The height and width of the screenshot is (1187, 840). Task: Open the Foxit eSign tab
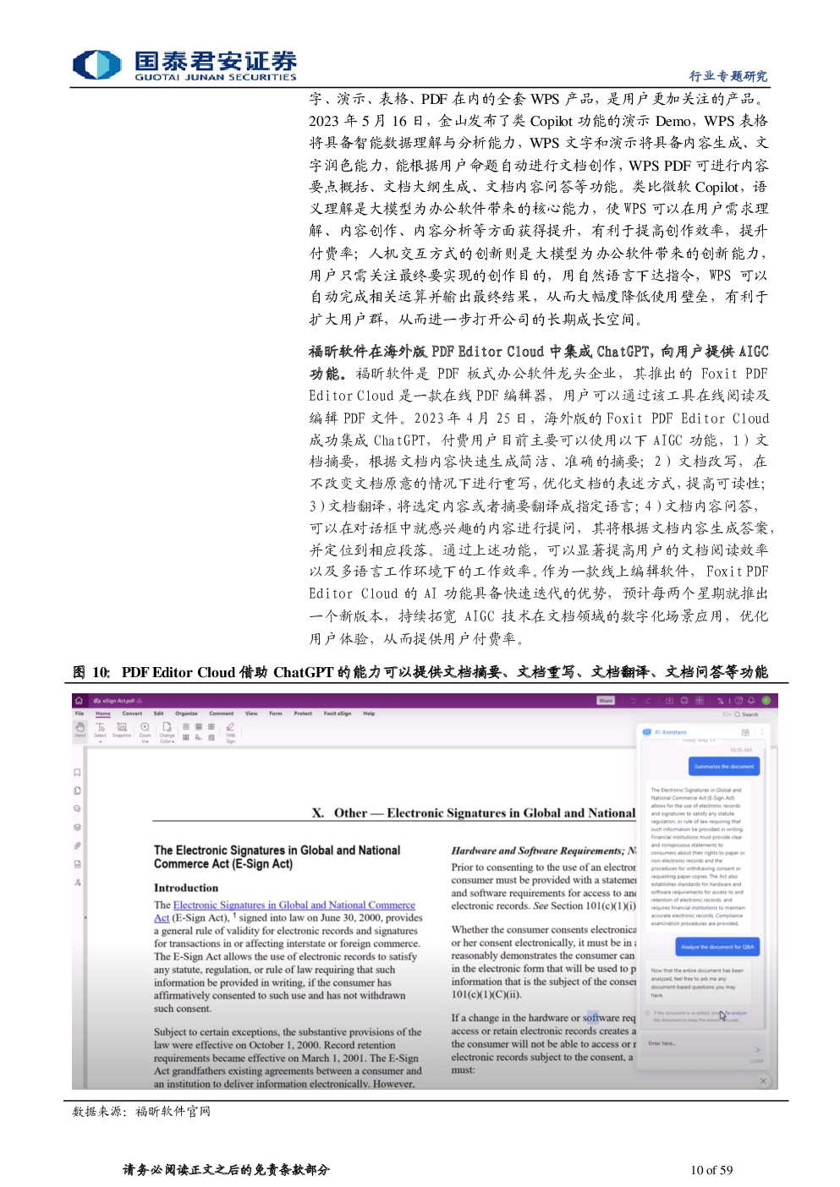(338, 714)
